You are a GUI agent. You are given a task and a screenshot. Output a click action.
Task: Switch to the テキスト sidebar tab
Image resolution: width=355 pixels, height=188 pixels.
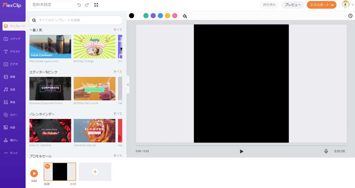pyautogui.click(x=13, y=51)
